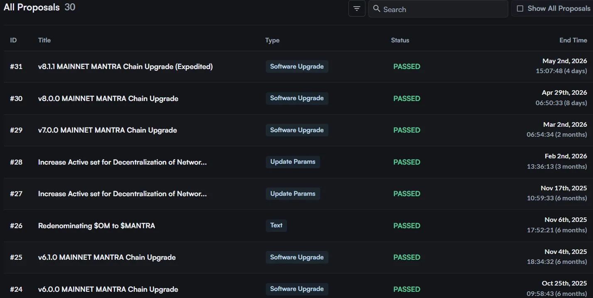
Task: Open proposal v6.1.0 MAINNET MANTRA Chain Upgrade
Action: click(x=107, y=258)
